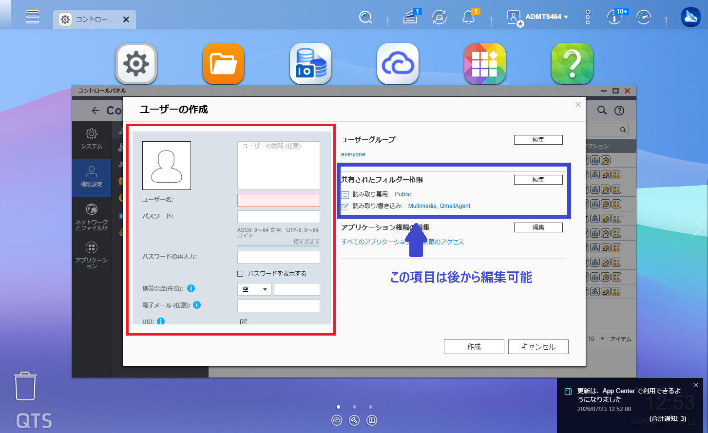
Task: Click the info icon beside 携帯電話(任意)
Action: (x=191, y=288)
